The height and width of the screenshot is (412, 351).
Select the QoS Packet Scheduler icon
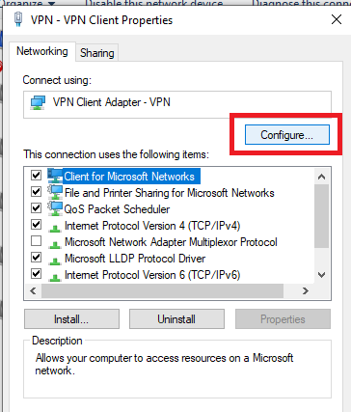pos(55,208)
